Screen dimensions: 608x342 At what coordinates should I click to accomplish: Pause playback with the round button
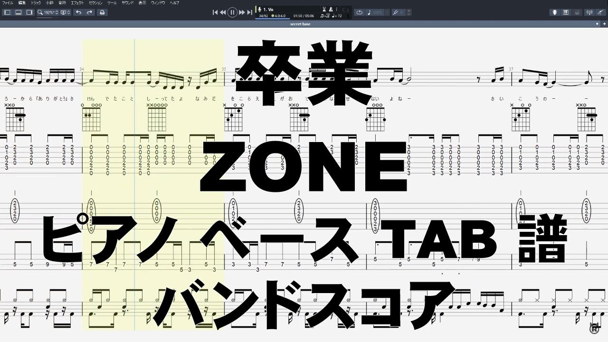coord(232,12)
